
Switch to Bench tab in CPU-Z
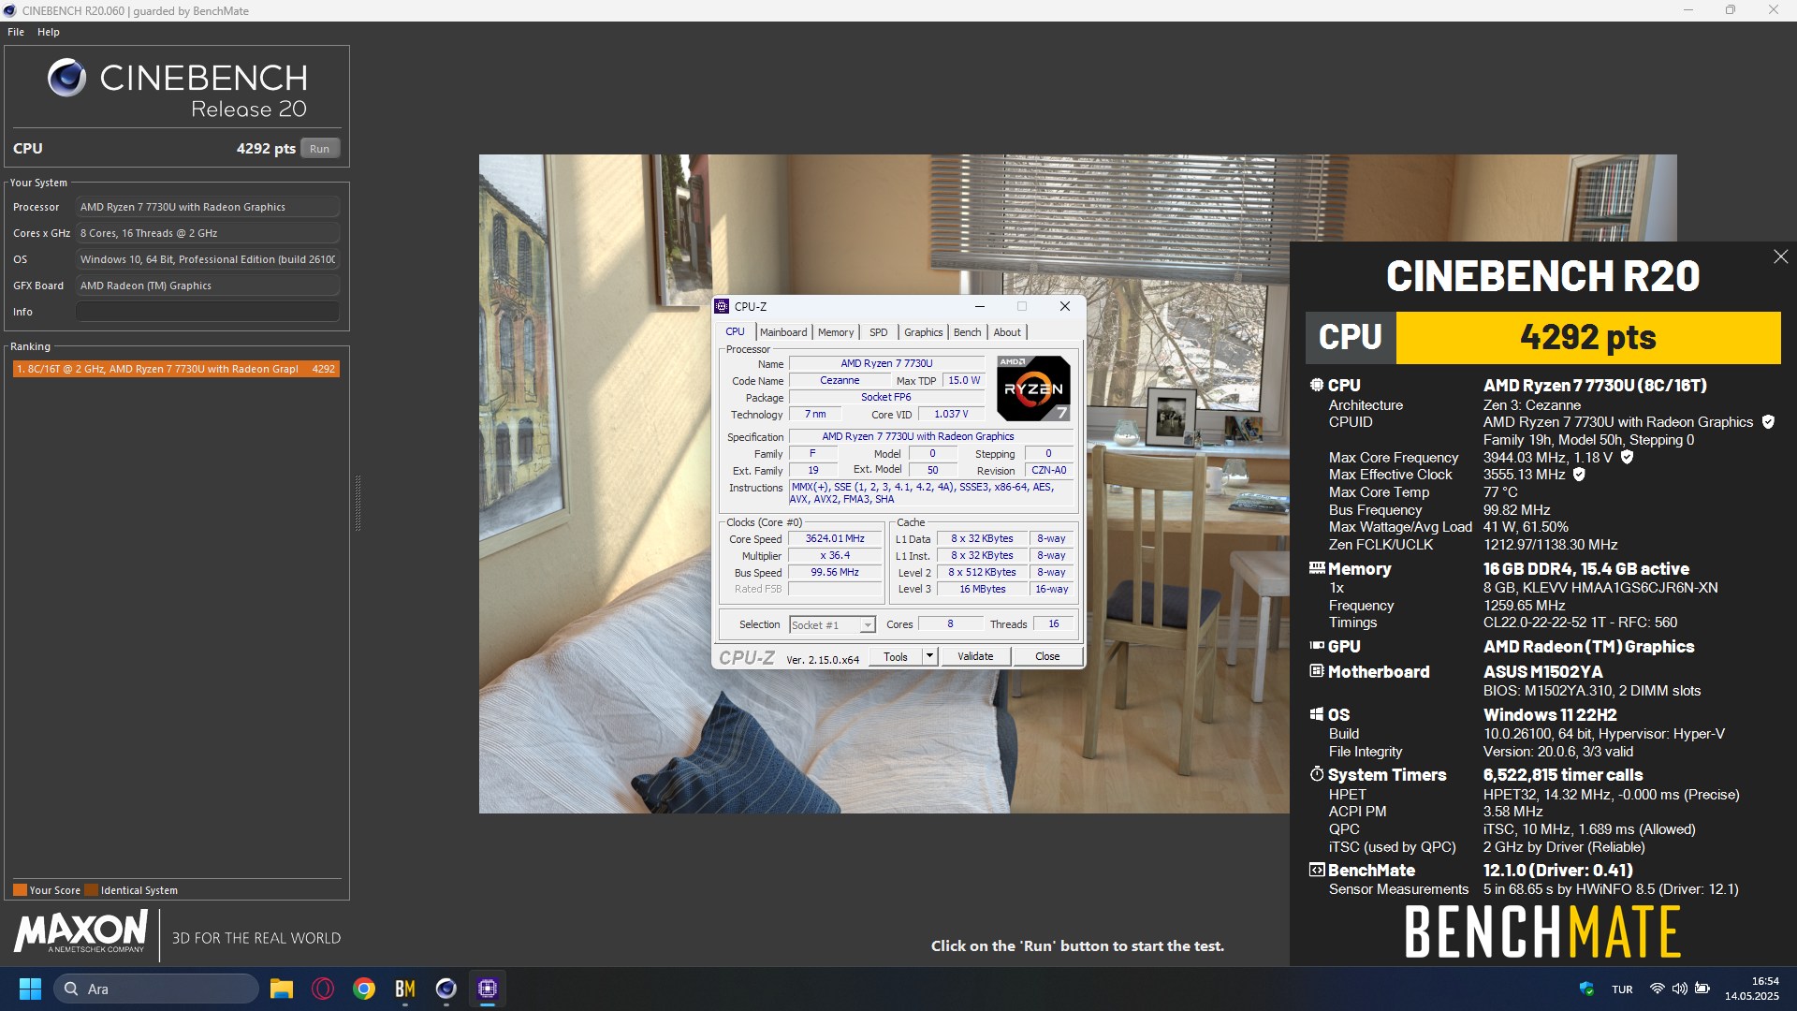(x=968, y=332)
